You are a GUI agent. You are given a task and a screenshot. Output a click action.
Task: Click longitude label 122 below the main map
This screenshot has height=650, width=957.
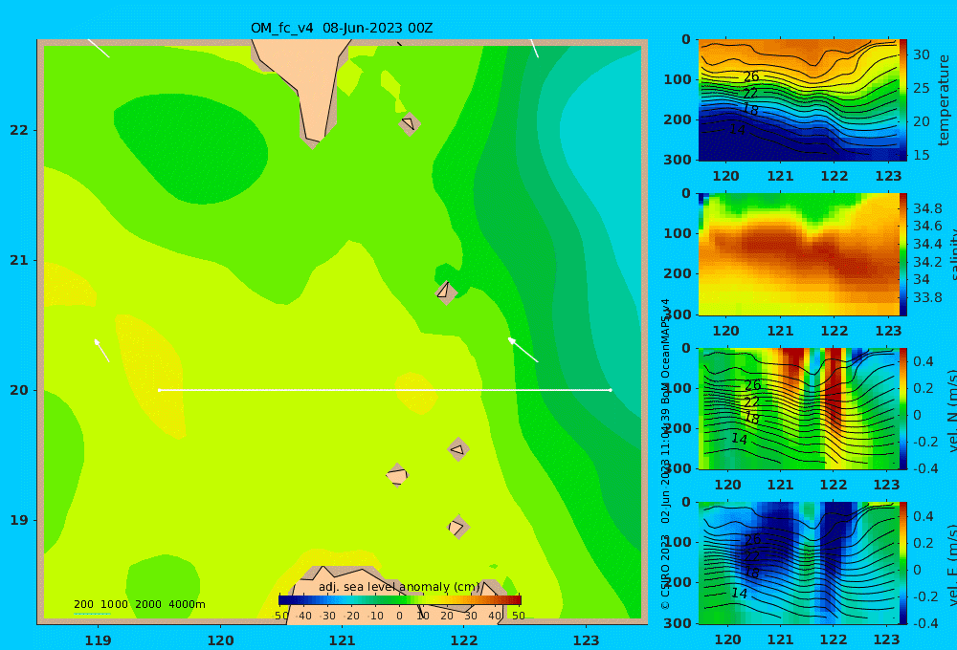pyautogui.click(x=464, y=640)
